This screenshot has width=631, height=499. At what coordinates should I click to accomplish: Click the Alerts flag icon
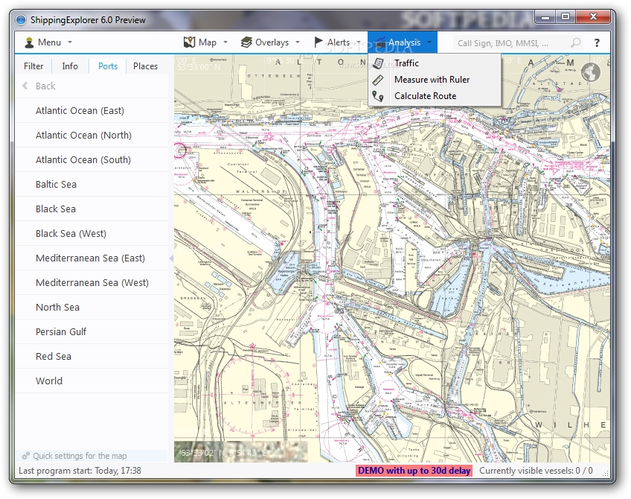(x=318, y=42)
